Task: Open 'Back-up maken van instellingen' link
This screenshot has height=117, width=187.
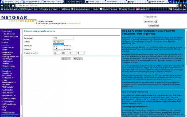Action: tap(10, 58)
